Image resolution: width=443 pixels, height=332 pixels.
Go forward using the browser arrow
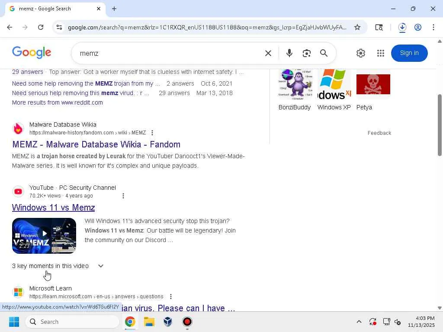(25, 27)
